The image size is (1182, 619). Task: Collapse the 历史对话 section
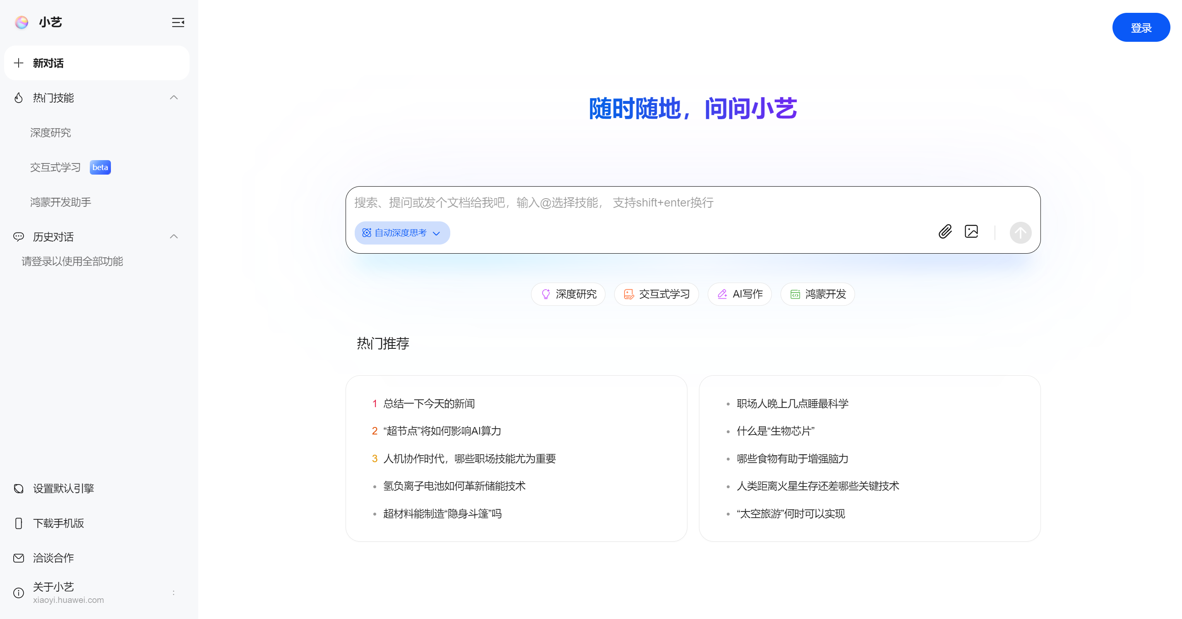[x=173, y=236]
